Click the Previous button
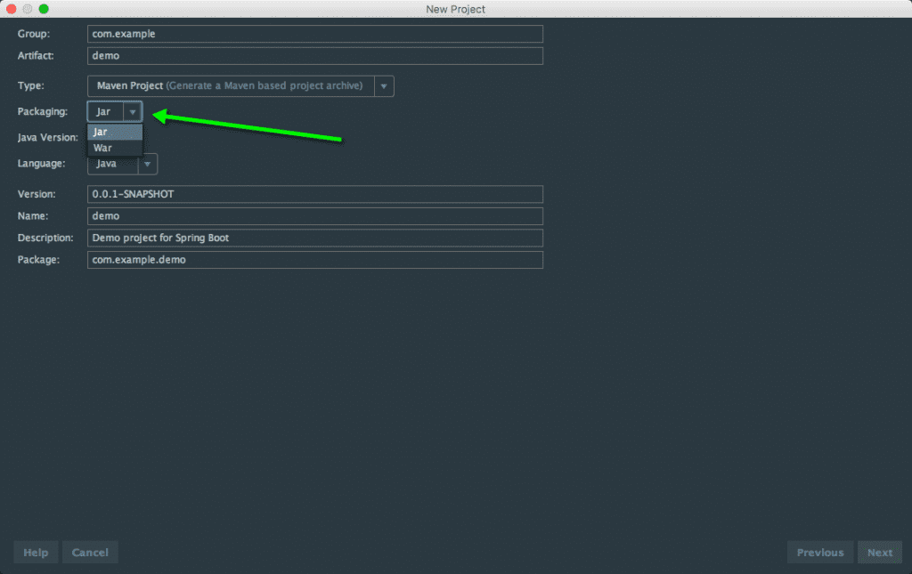This screenshot has height=574, width=912. tap(819, 552)
